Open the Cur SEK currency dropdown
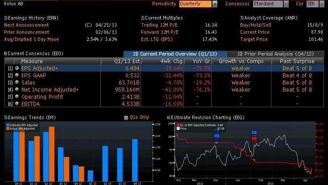328x185 pixels. tap(312, 4)
